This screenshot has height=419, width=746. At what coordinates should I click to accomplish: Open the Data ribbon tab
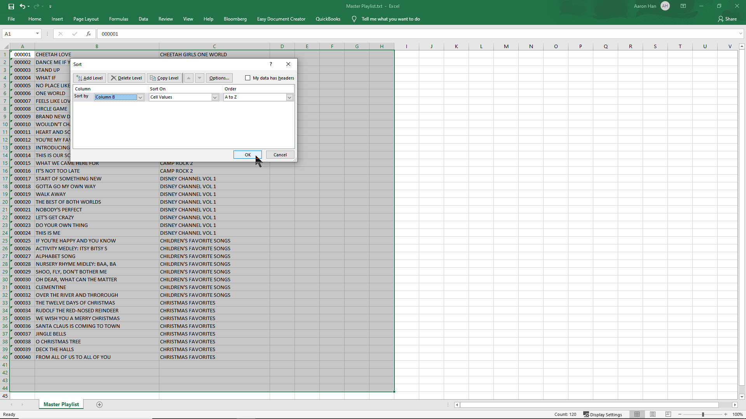(x=143, y=19)
